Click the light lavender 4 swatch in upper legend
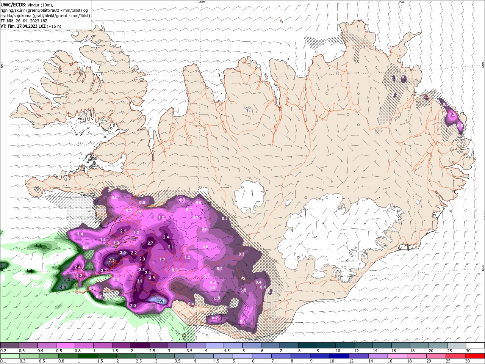Viewport: 485px width, 364px height. tap(214, 345)
